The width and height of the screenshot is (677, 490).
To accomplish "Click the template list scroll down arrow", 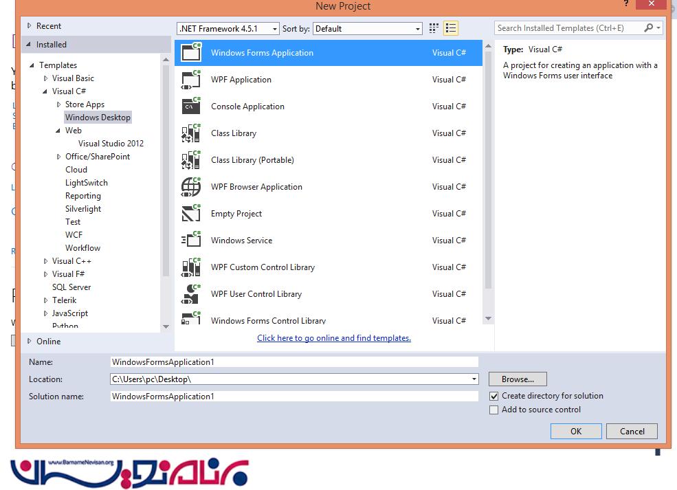I will [488, 319].
